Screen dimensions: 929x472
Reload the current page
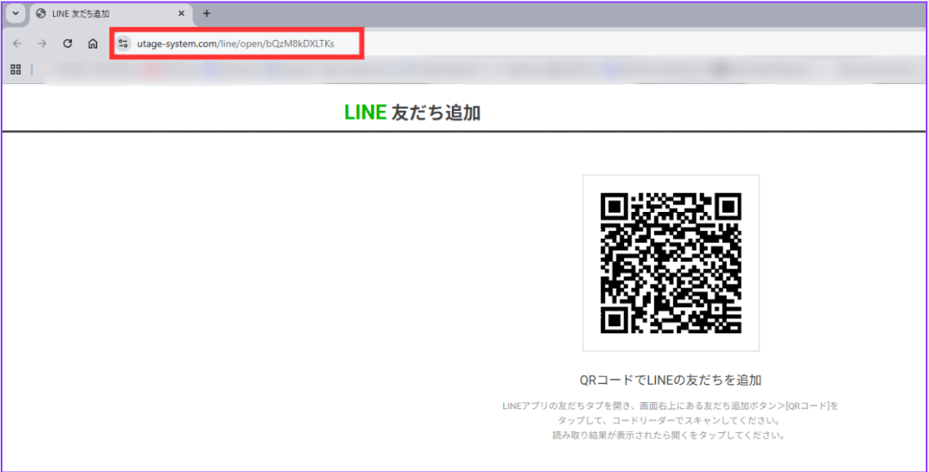68,43
